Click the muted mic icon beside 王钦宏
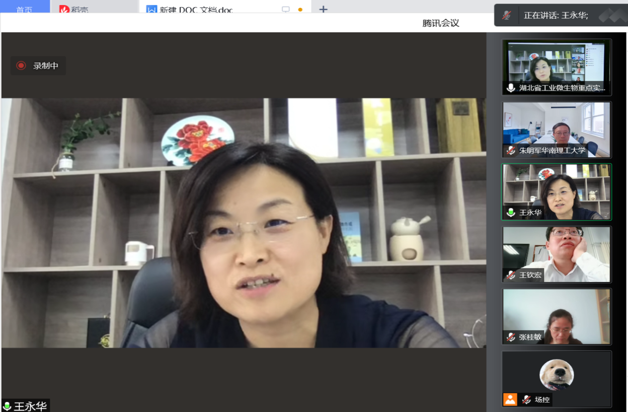Screen dimensions: 628x412 tap(511, 275)
